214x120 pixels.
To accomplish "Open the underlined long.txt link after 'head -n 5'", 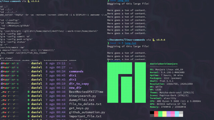I will point(130,43).
